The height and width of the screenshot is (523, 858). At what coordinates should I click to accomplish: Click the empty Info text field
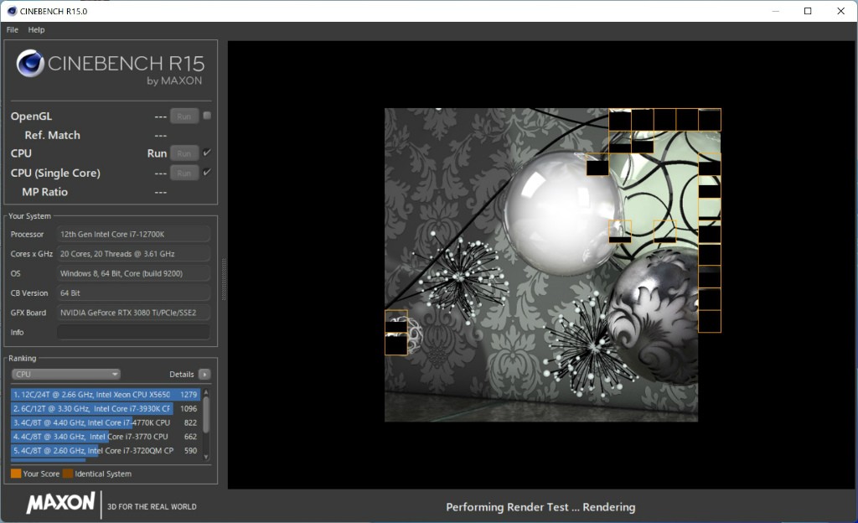coord(133,332)
